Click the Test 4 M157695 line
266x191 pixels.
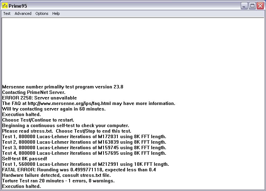(x=84, y=153)
